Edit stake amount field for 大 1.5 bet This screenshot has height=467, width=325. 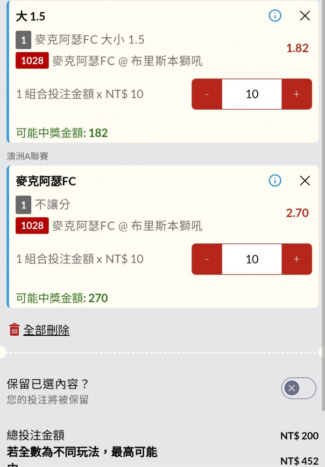pyautogui.click(x=252, y=94)
